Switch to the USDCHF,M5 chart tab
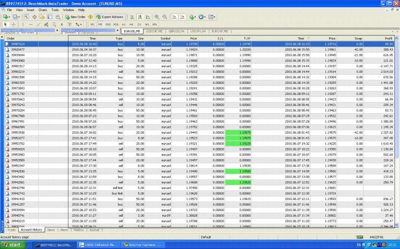The width and height of the screenshot is (400, 249). click(154, 31)
